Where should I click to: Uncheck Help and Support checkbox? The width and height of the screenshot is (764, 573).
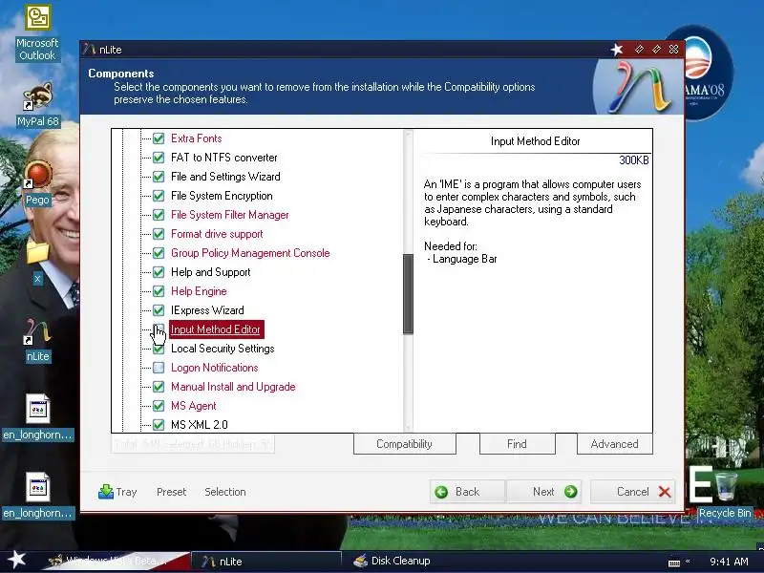(159, 272)
